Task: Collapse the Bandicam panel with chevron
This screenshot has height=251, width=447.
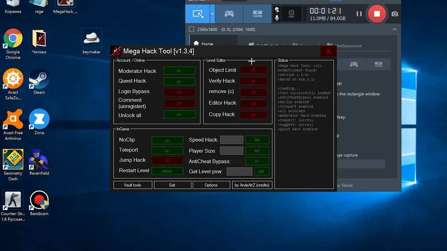Action: pyautogui.click(x=395, y=29)
